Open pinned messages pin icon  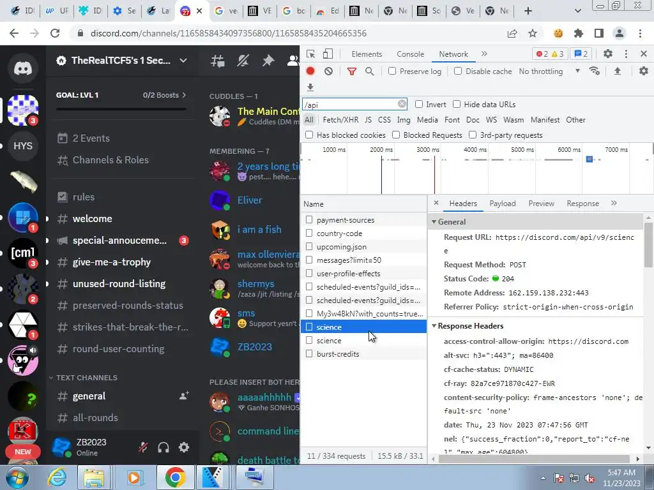(x=268, y=61)
